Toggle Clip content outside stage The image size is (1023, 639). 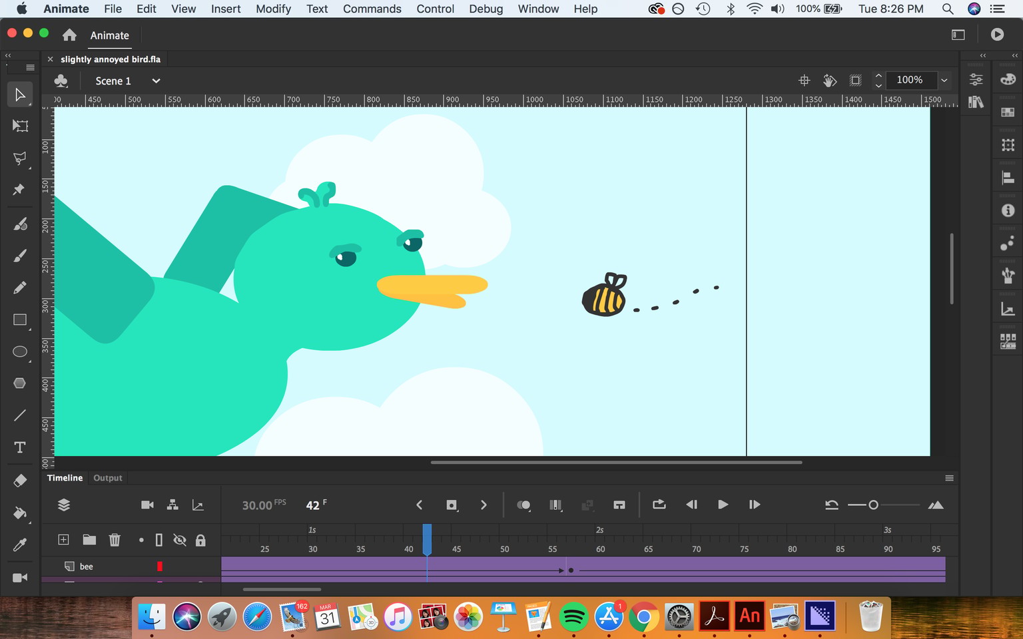pyautogui.click(x=855, y=81)
